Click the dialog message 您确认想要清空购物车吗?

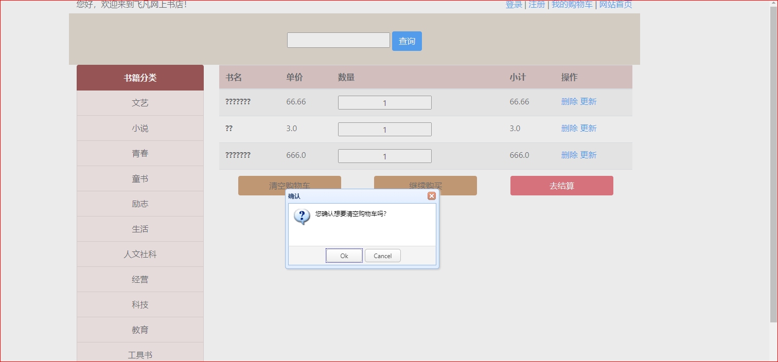point(351,213)
